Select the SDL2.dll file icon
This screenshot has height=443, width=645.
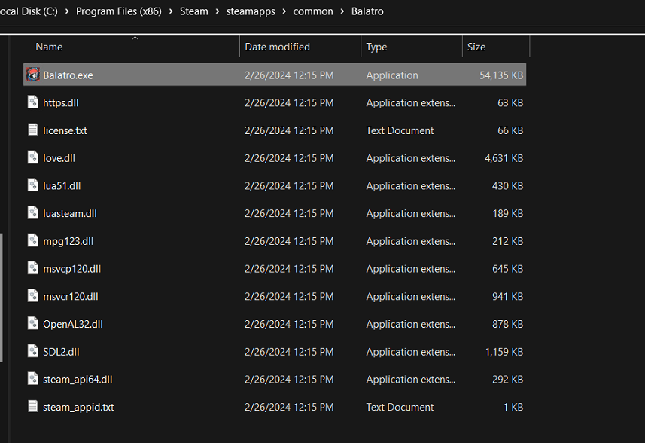32,352
